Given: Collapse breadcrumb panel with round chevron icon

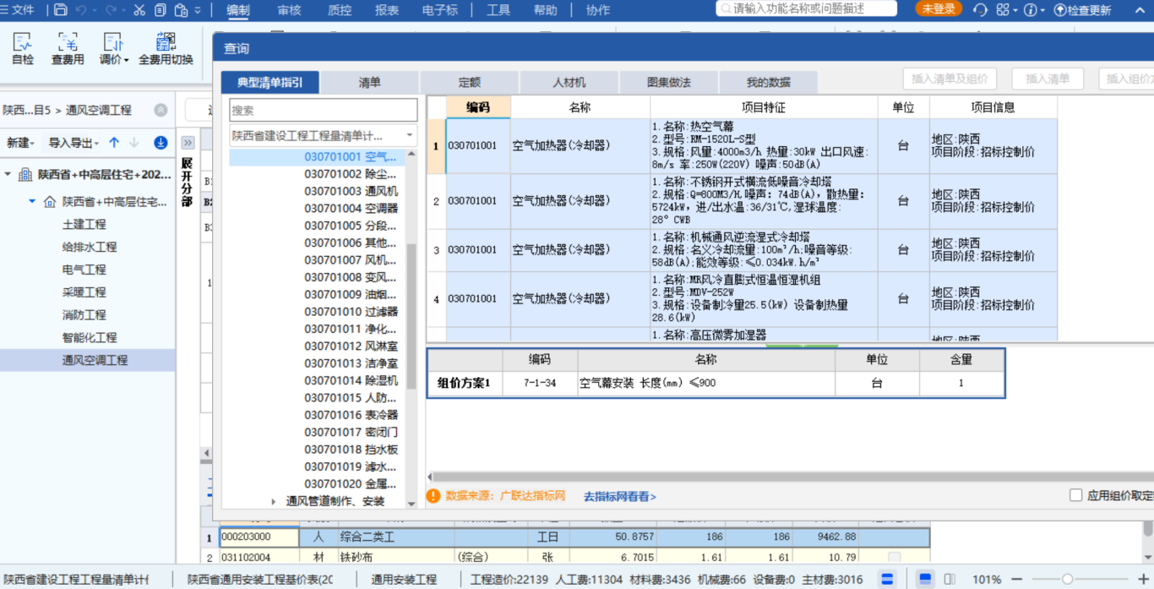Looking at the screenshot, I should [x=161, y=110].
